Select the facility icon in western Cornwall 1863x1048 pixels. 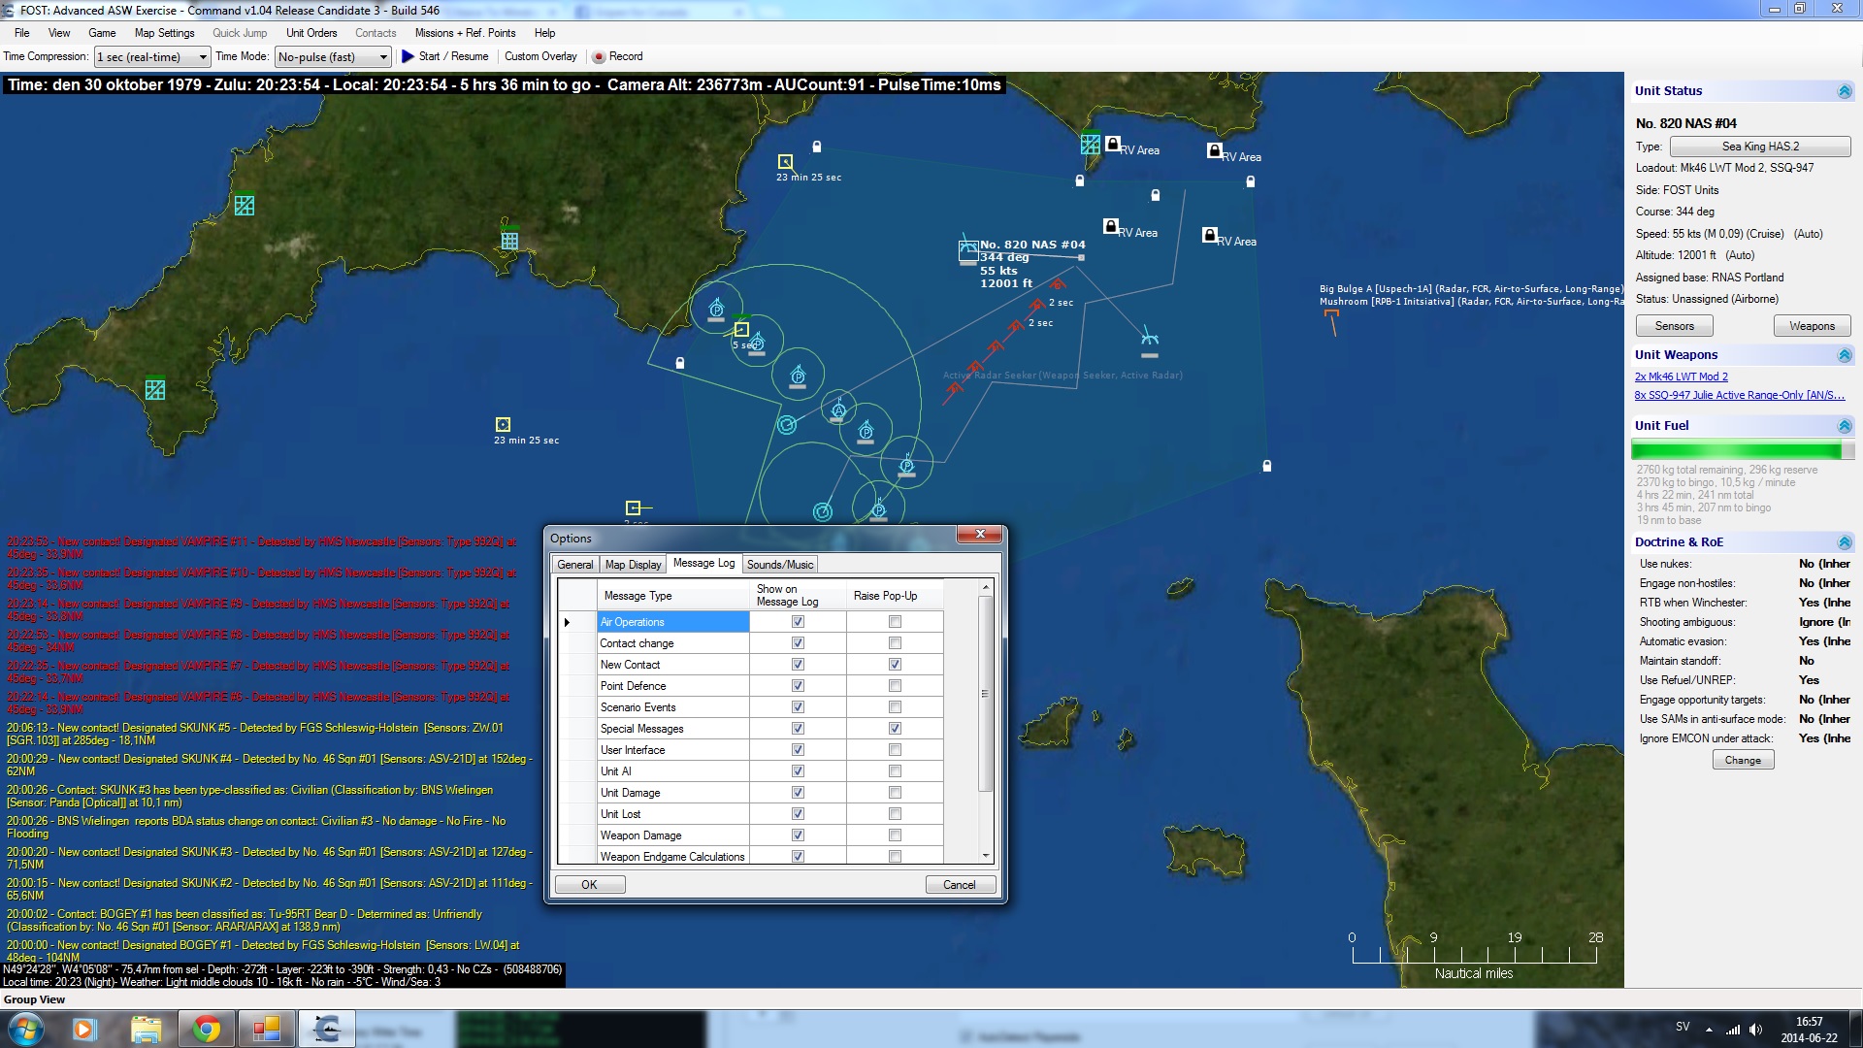pos(154,390)
